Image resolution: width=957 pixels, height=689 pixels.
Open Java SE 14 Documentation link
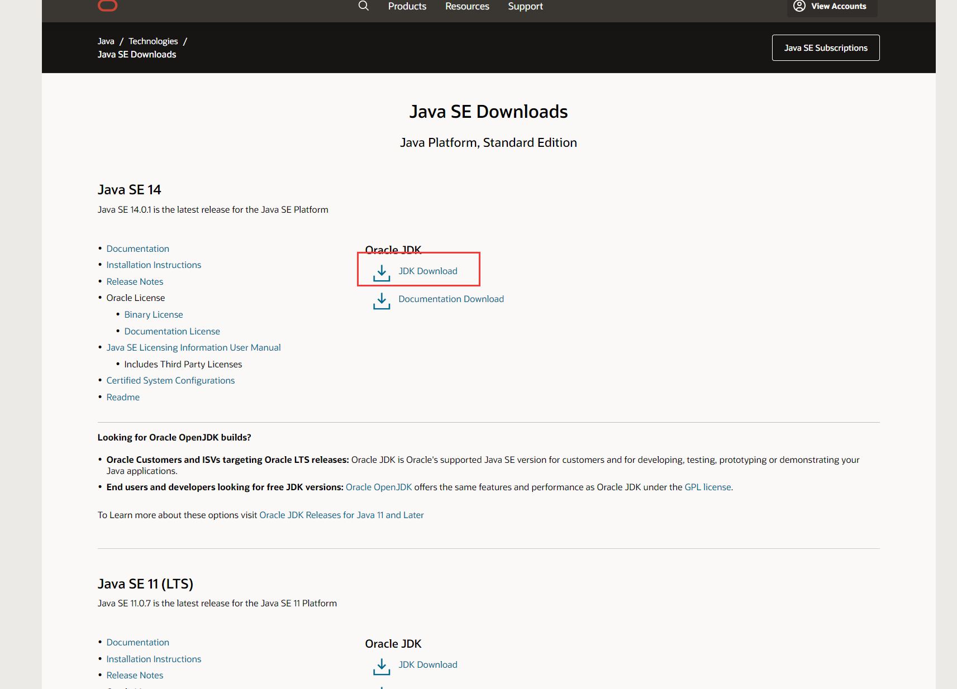pyautogui.click(x=138, y=249)
